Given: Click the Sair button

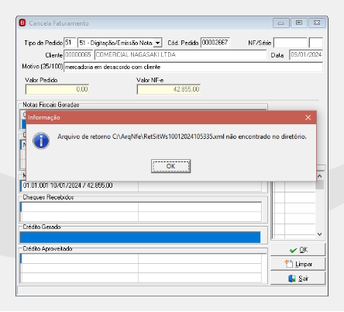Looking at the screenshot, I should point(298,279).
